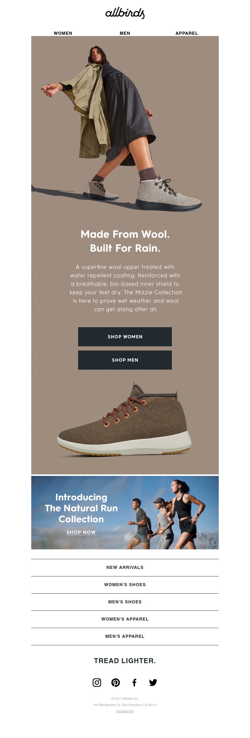This screenshot has height=738, width=250.
Task: Select APPAREL in top navigation
Action: click(x=187, y=33)
